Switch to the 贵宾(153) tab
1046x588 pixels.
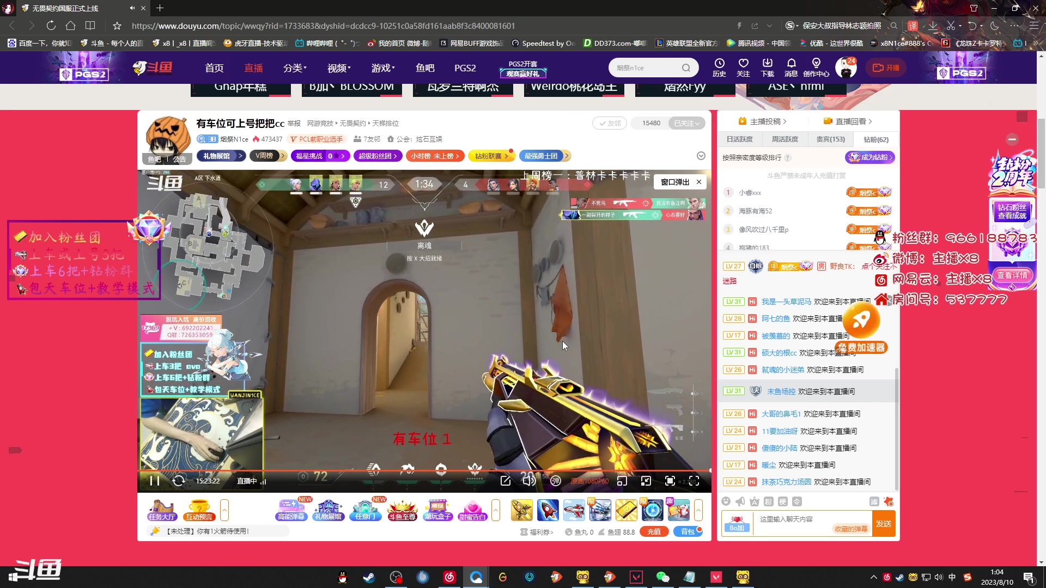tap(830, 139)
